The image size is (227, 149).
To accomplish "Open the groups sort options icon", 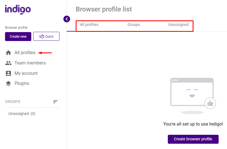I will click(56, 102).
